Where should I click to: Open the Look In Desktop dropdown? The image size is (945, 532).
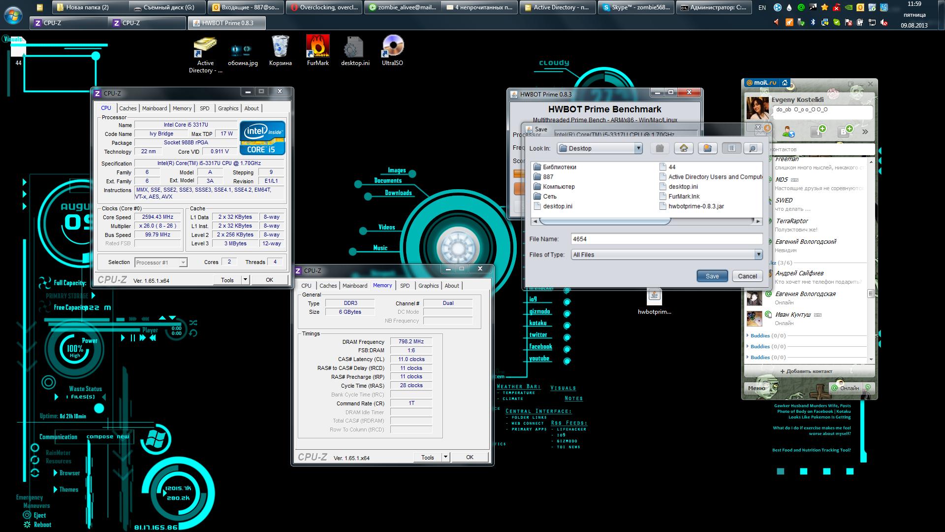click(x=600, y=148)
